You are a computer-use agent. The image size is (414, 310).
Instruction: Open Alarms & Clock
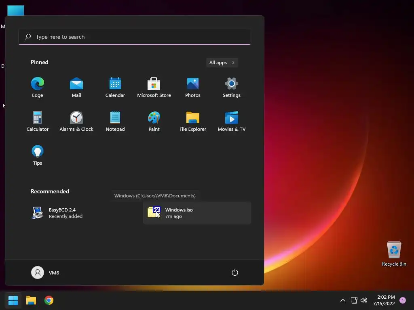tap(76, 121)
